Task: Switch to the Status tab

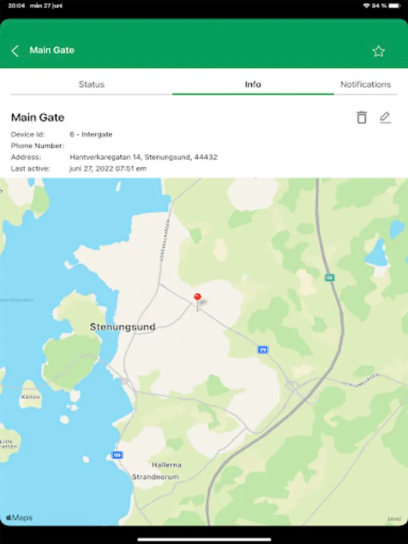Action: tap(92, 84)
